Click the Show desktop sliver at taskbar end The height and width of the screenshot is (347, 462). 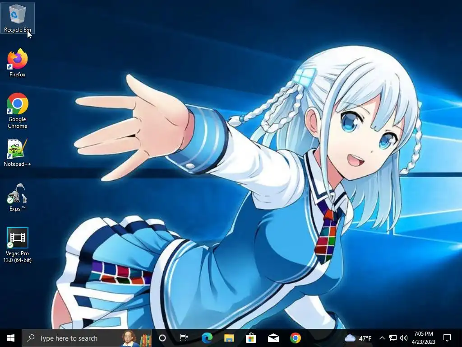click(461, 338)
